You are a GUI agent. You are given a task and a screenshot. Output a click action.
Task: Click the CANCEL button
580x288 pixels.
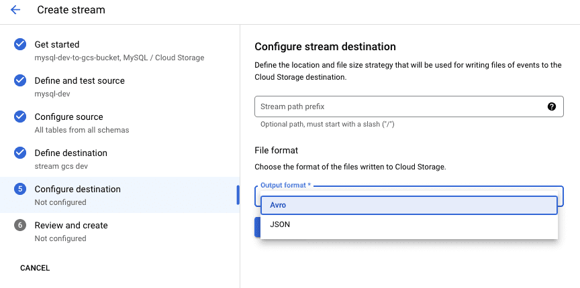[35, 268]
